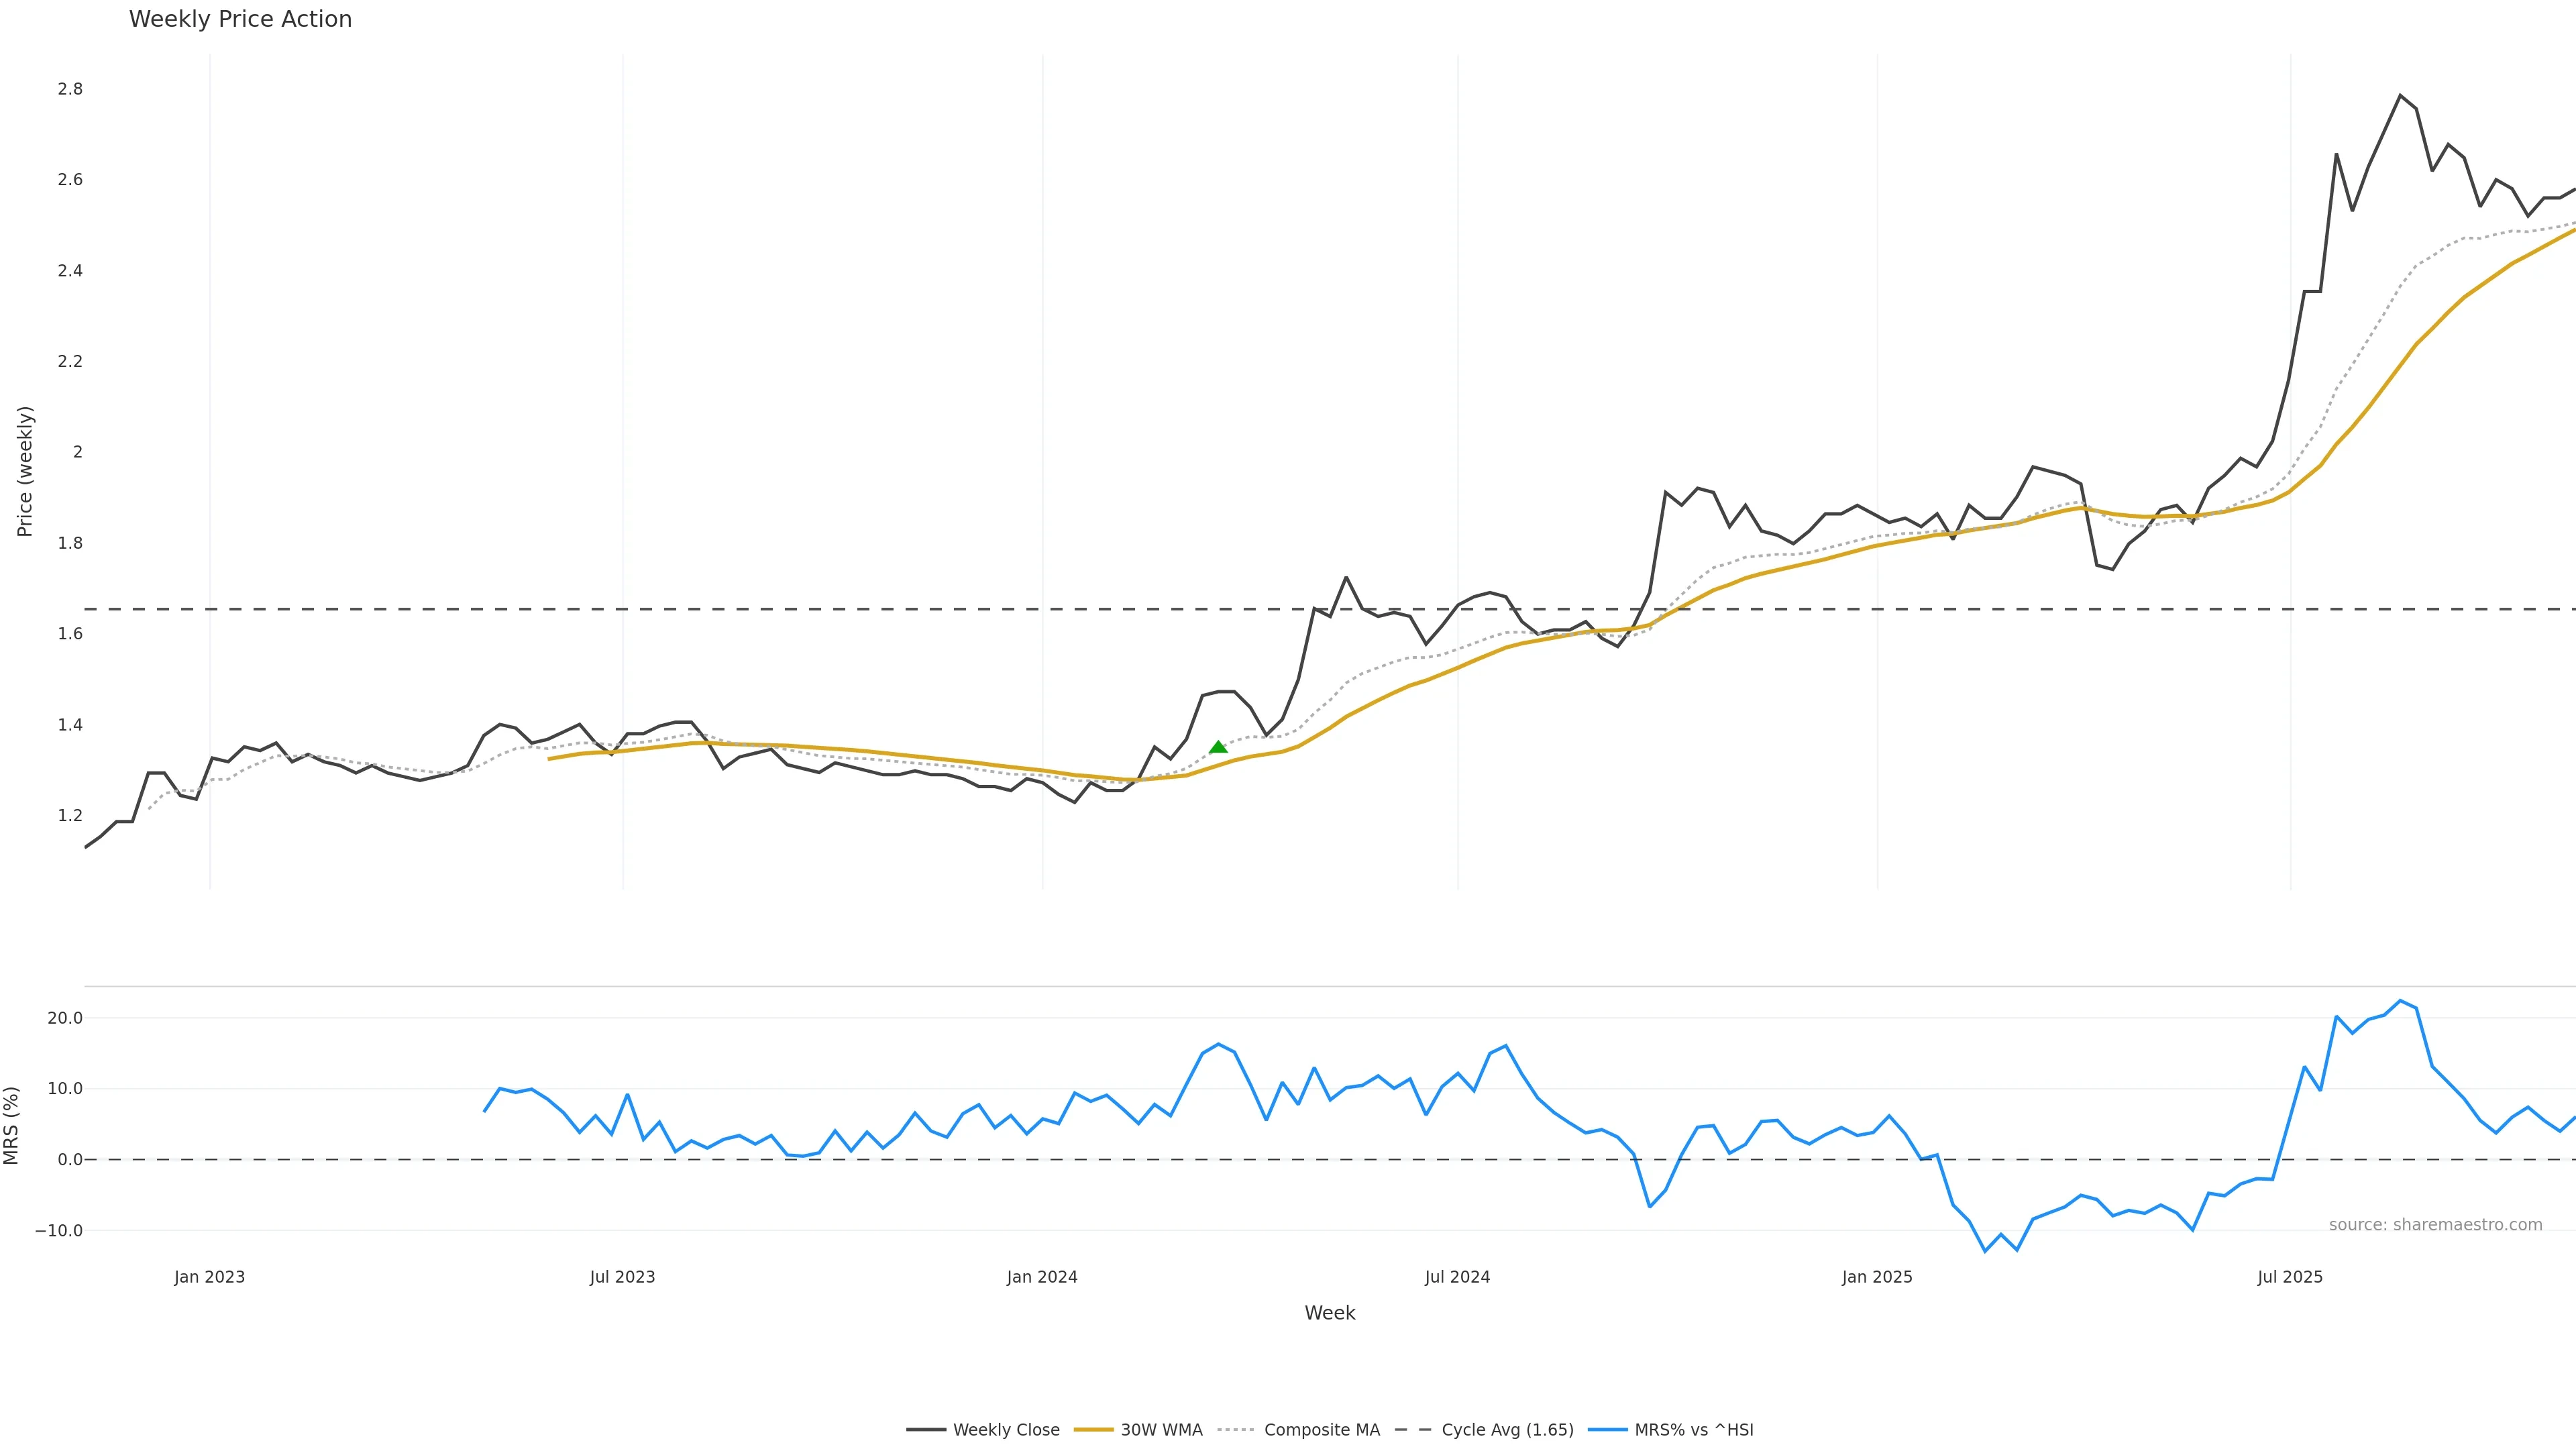This screenshot has height=1449, width=2576.
Task: Click the Weekly Price Action chart title
Action: (x=240, y=19)
